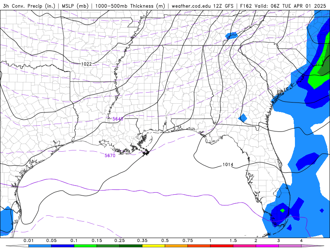The height and width of the screenshot is (248, 330).
Task: Click the 1014 isobar label
Action: (x=228, y=165)
